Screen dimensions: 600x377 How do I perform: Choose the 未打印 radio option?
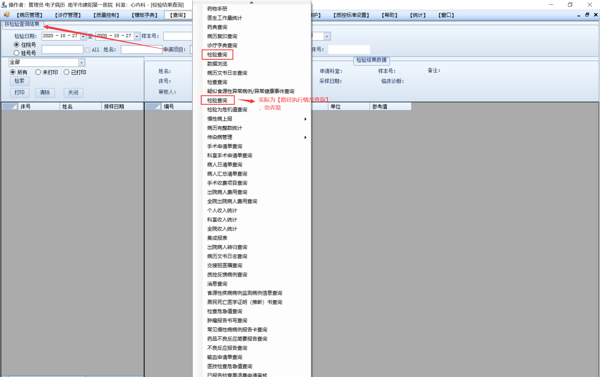(38, 72)
